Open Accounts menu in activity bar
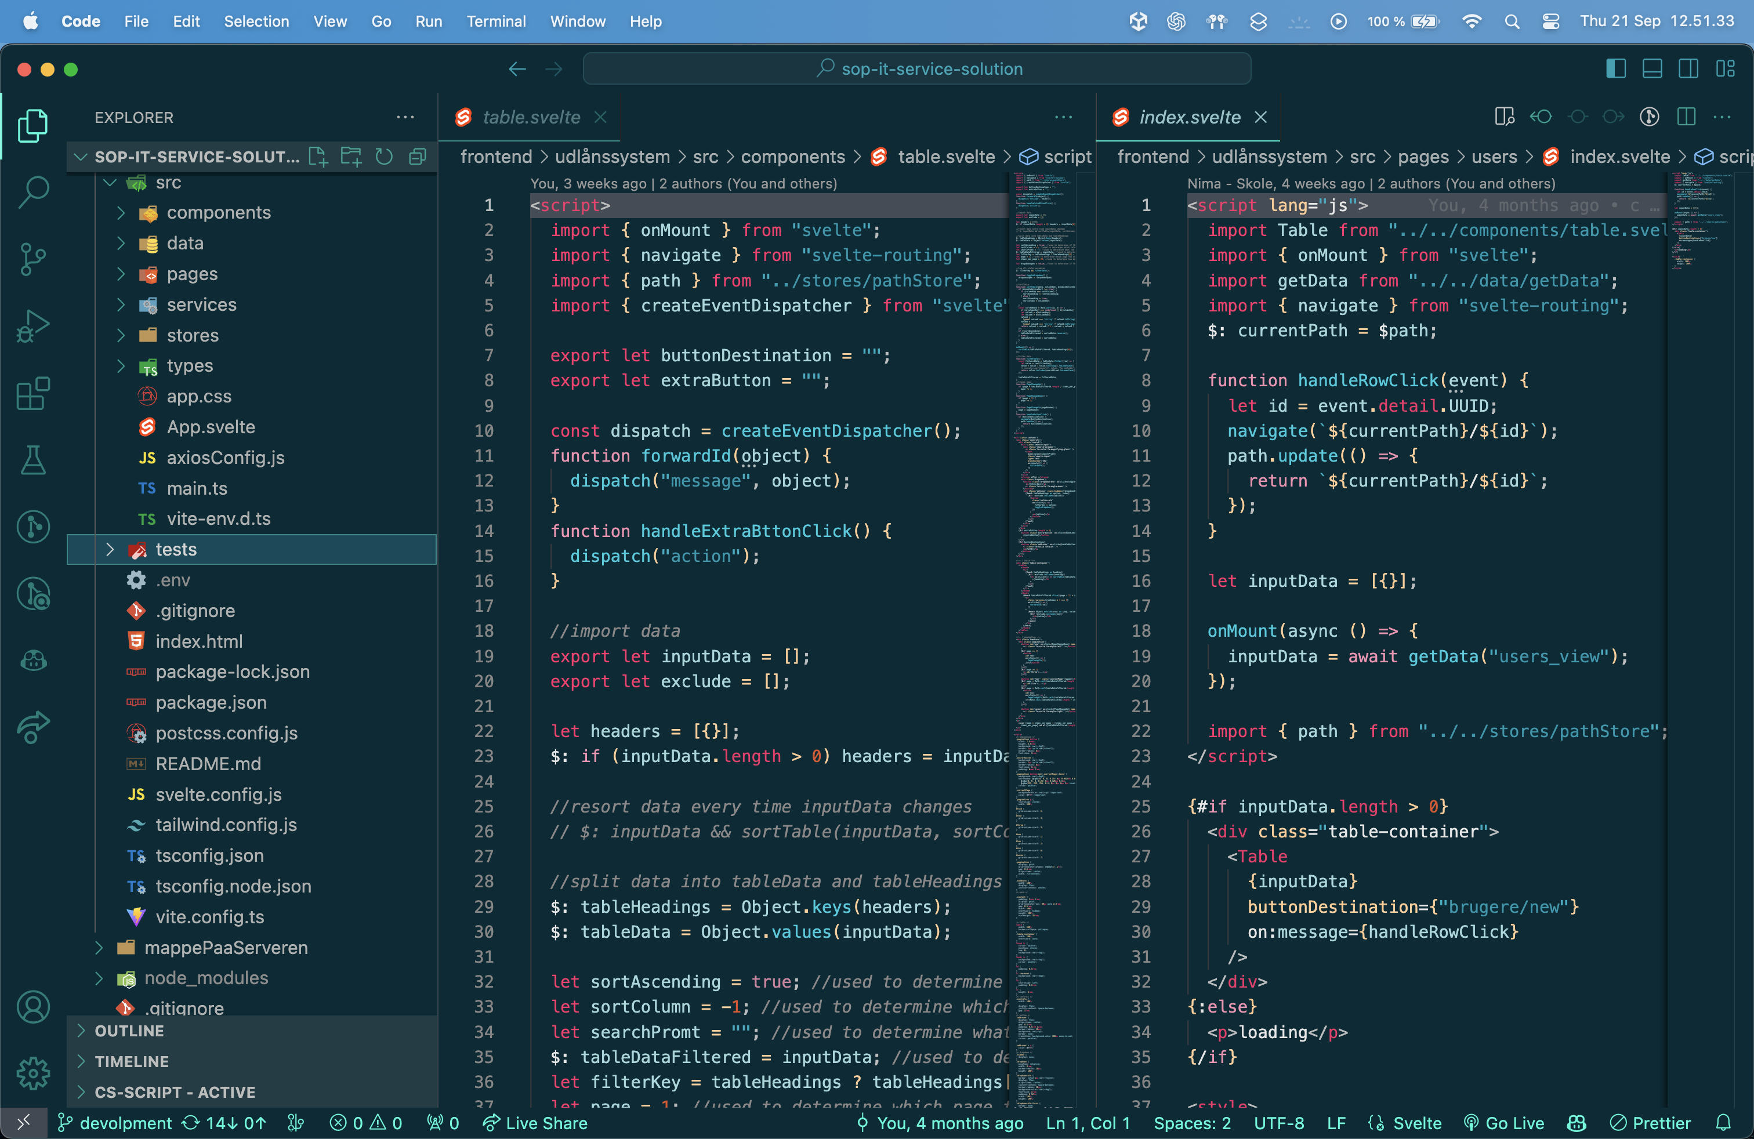This screenshot has height=1139, width=1754. 33,1006
